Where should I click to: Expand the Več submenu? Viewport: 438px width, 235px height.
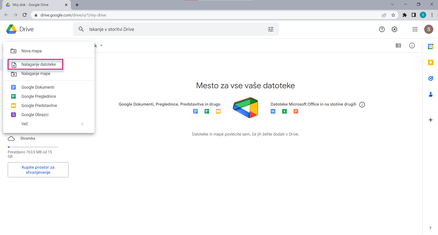pos(49,124)
